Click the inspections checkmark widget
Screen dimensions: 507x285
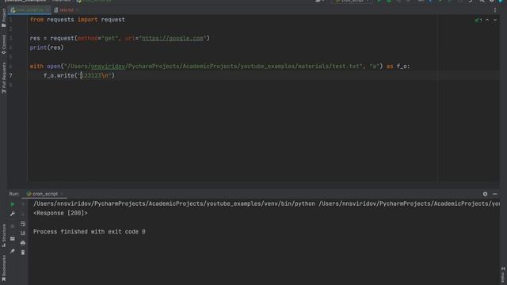[478, 20]
